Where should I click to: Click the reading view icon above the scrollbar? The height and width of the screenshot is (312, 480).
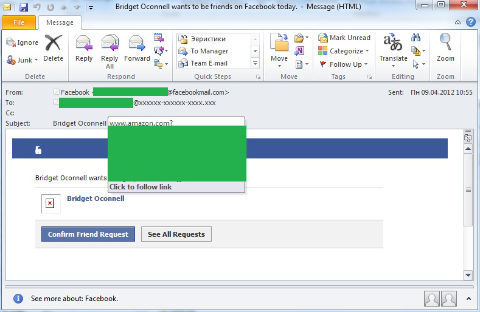pos(468,137)
